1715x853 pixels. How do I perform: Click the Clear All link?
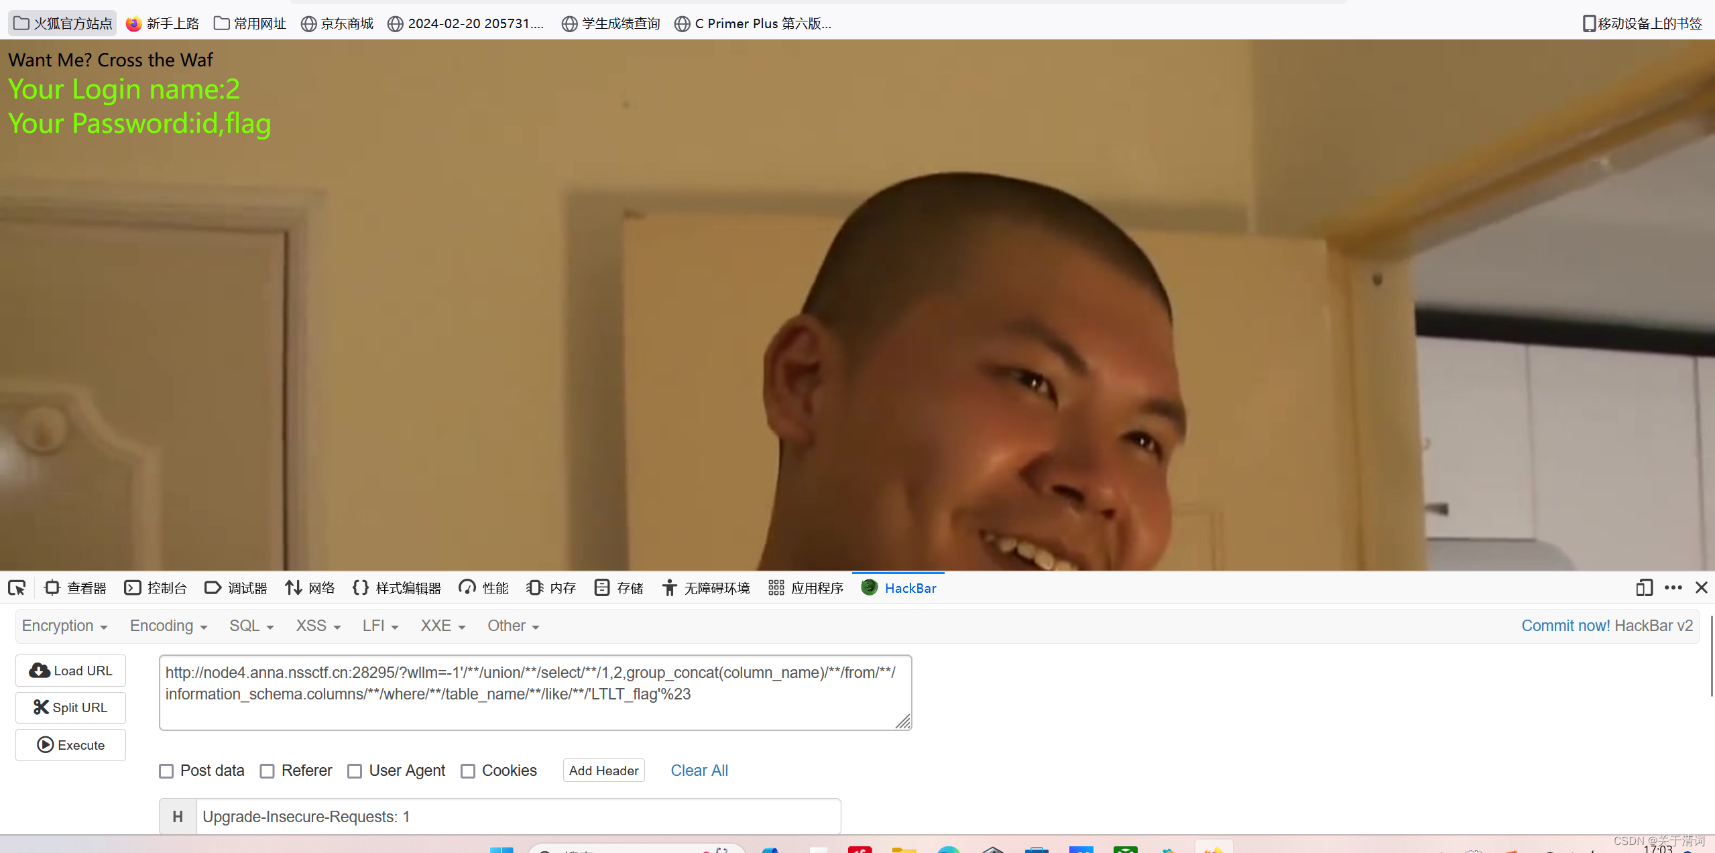point(699,771)
